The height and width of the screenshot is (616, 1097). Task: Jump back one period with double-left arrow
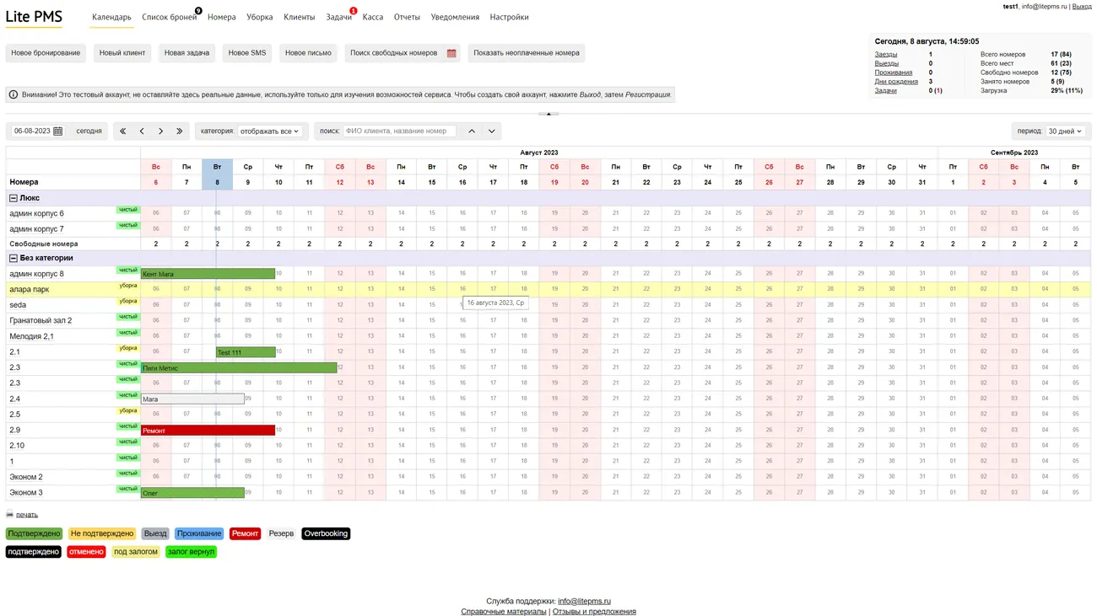pyautogui.click(x=123, y=131)
